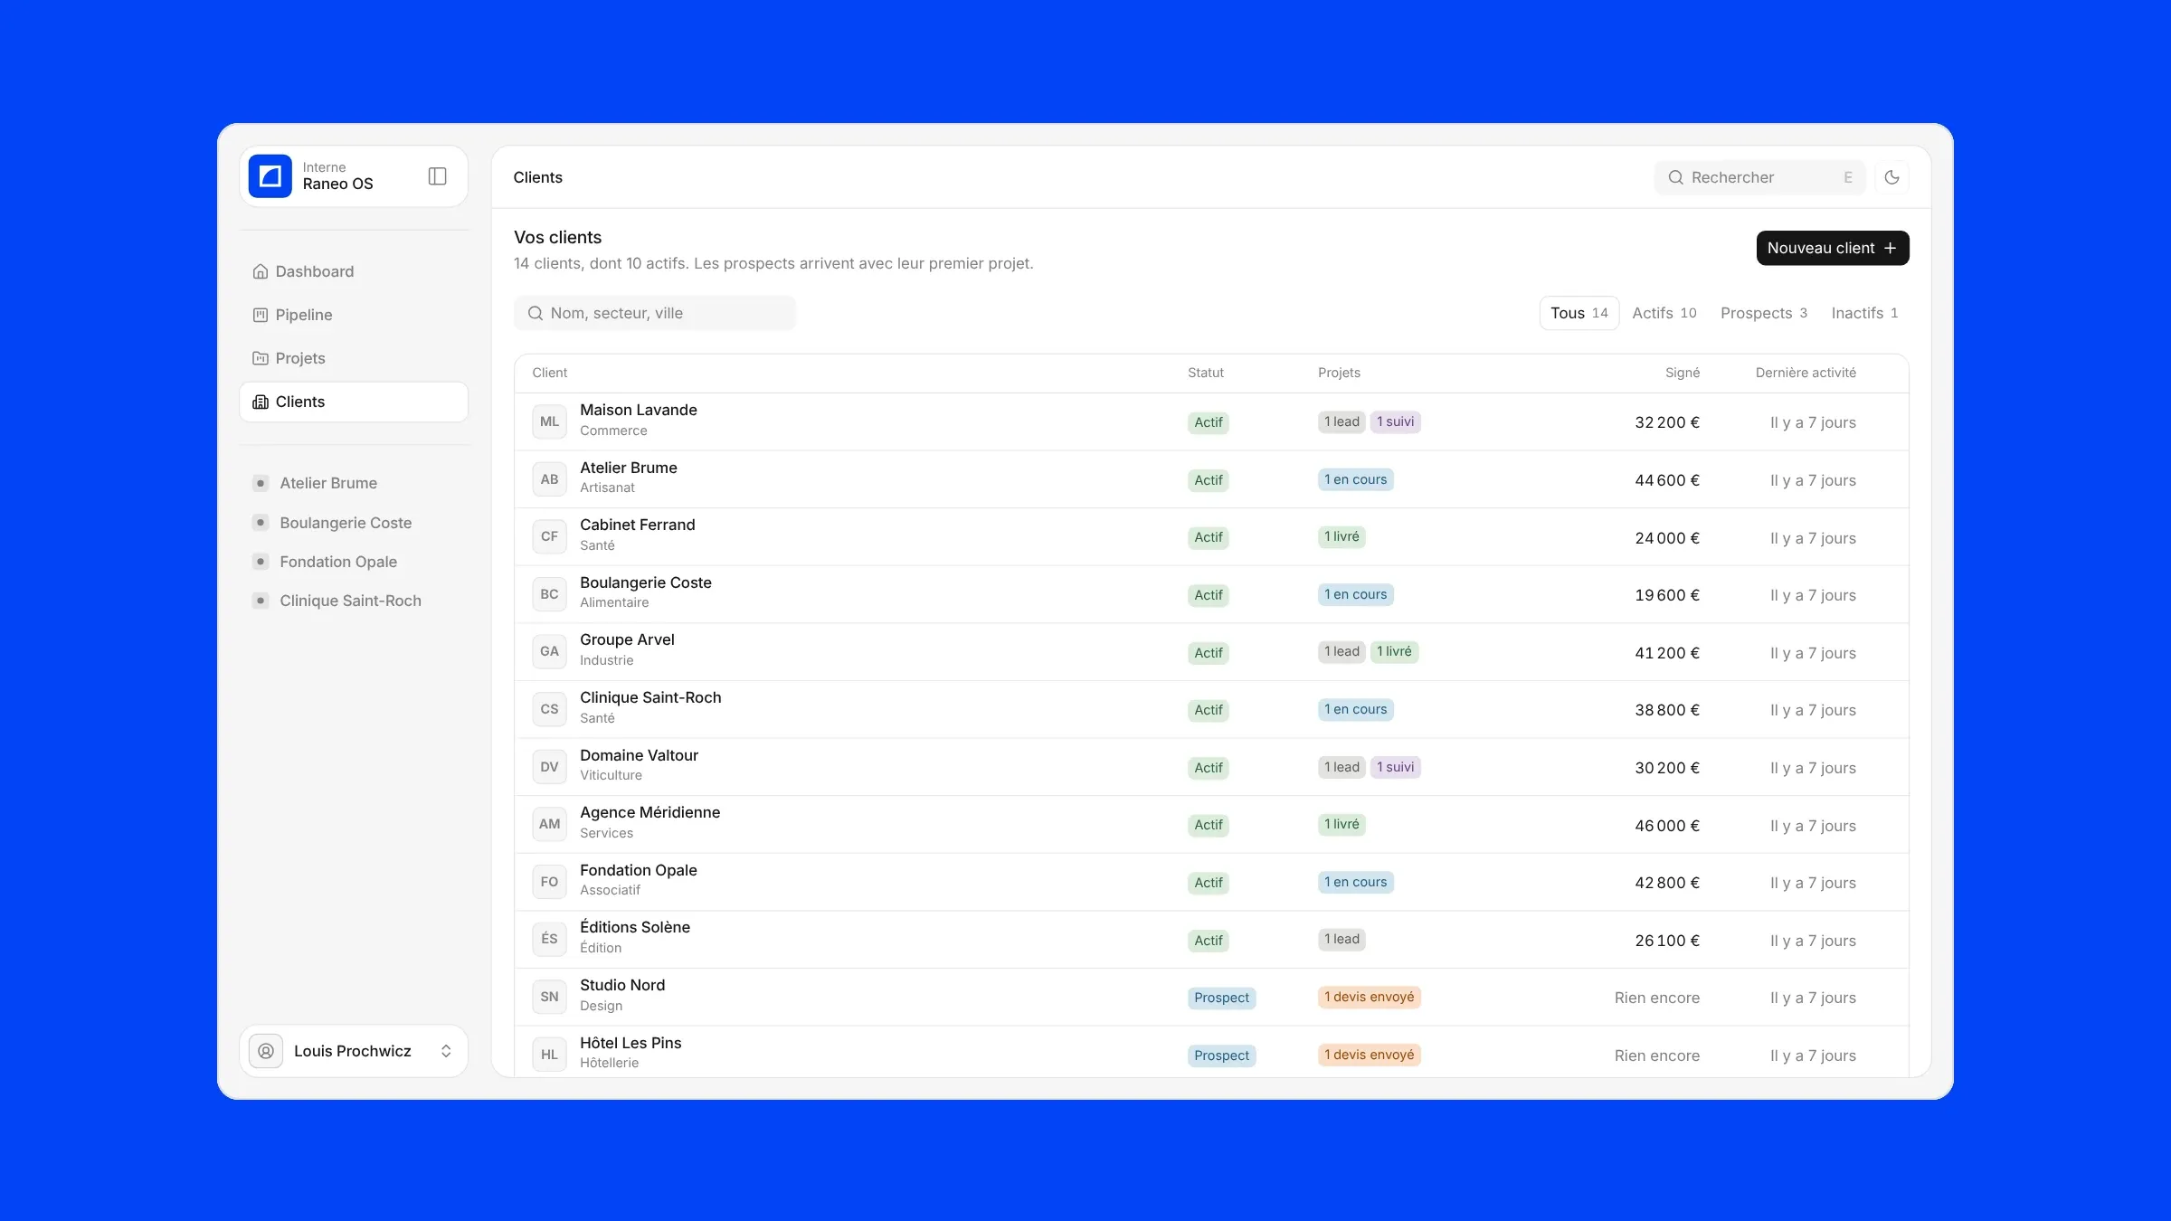Click the BC avatar of Boulangerie Coste row
Screen dimensions: 2171x1221
pyautogui.click(x=549, y=594)
